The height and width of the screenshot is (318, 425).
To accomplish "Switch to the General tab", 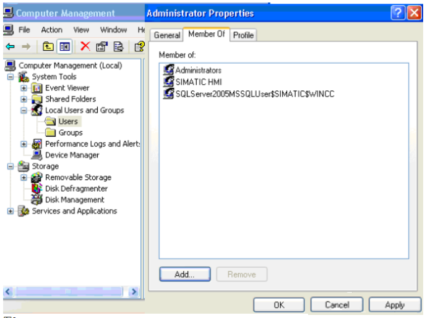I will pos(166,35).
